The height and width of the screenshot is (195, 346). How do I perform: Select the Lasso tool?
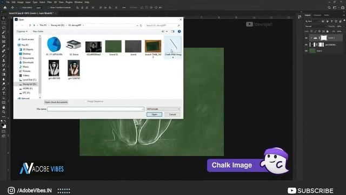click(4, 28)
